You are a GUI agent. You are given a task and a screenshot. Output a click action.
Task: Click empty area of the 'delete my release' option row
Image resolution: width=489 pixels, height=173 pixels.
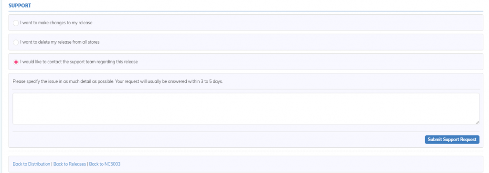tap(290, 42)
